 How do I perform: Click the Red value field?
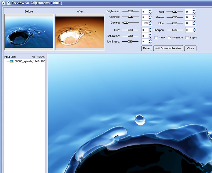[x=189, y=12]
